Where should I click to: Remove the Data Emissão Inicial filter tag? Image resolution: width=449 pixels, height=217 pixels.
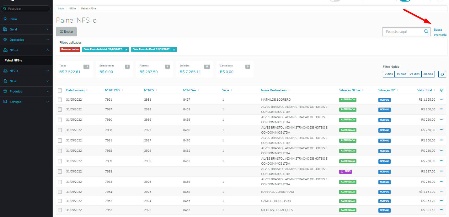click(x=126, y=50)
